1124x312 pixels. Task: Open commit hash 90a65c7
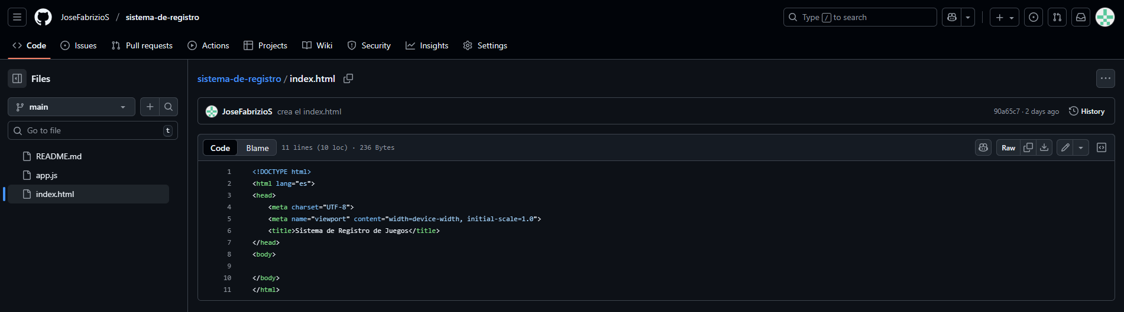click(1006, 111)
